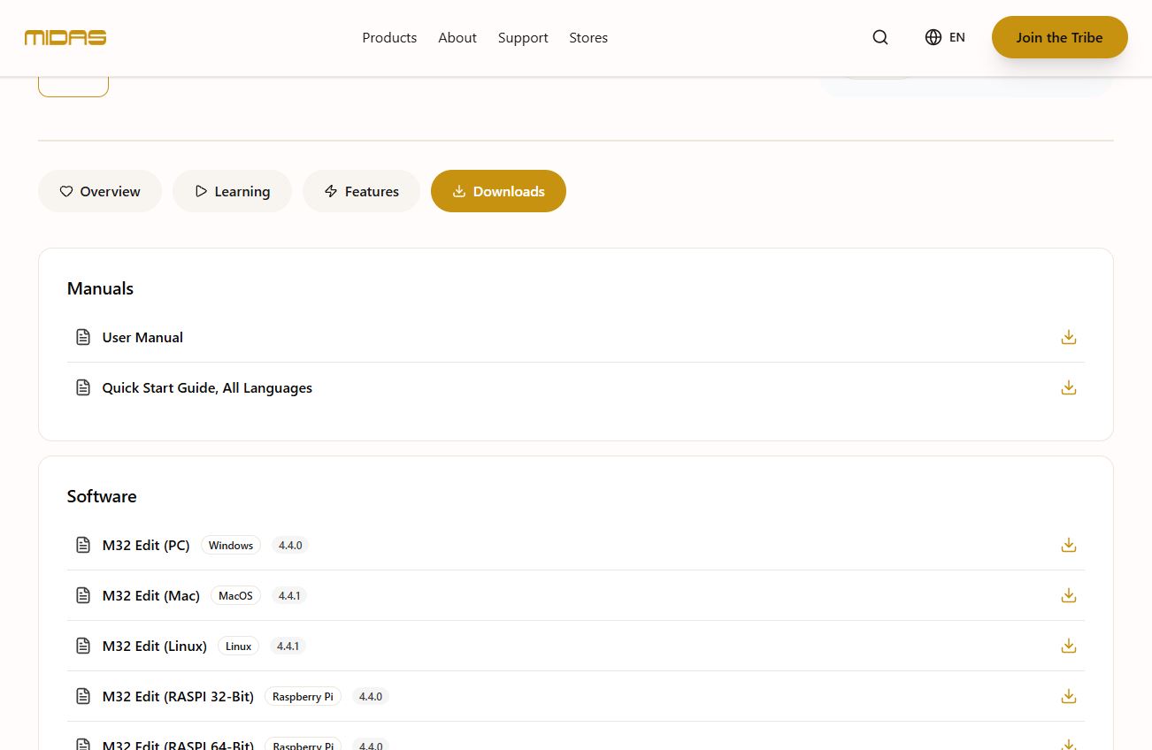Click the Windows platform tag
The height and width of the screenshot is (750, 1152).
pyautogui.click(x=231, y=545)
